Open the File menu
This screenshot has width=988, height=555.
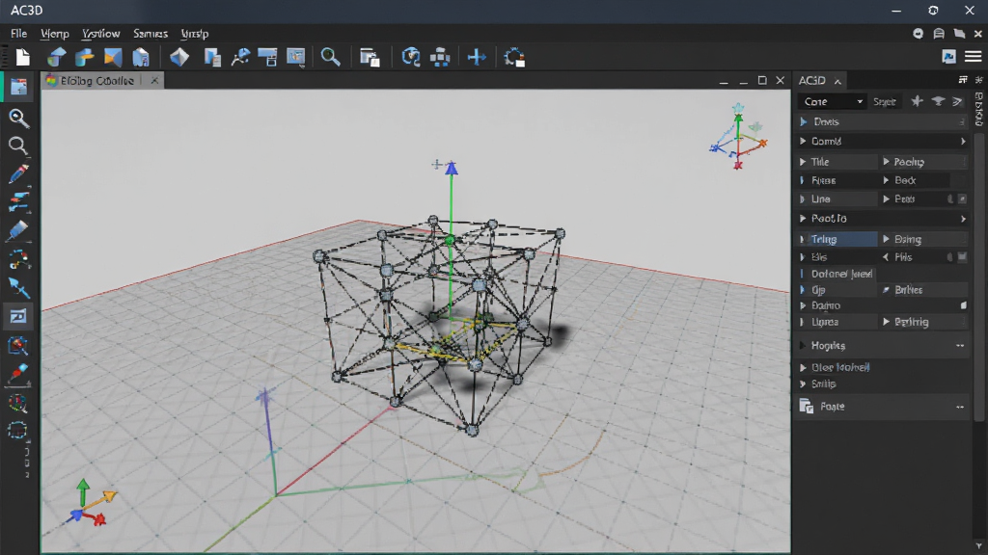(x=19, y=34)
